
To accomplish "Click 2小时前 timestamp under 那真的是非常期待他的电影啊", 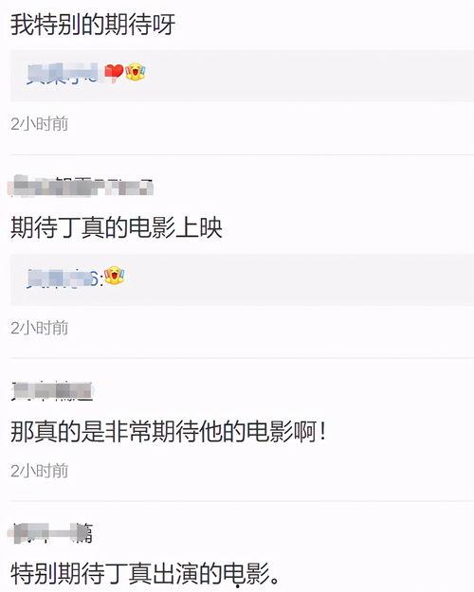I will pyautogui.click(x=39, y=471).
